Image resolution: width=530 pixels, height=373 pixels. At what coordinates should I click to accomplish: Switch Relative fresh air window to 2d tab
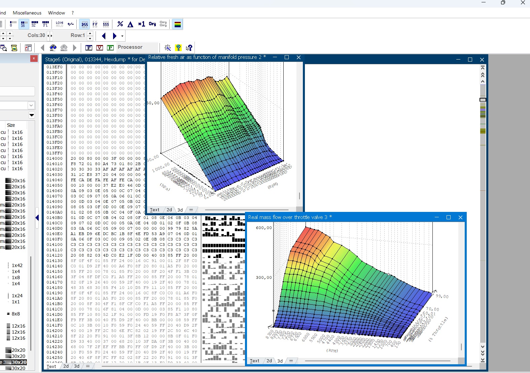[169, 210]
